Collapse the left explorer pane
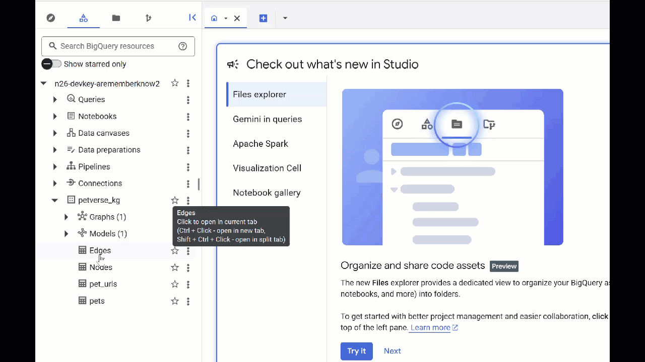 tap(192, 18)
